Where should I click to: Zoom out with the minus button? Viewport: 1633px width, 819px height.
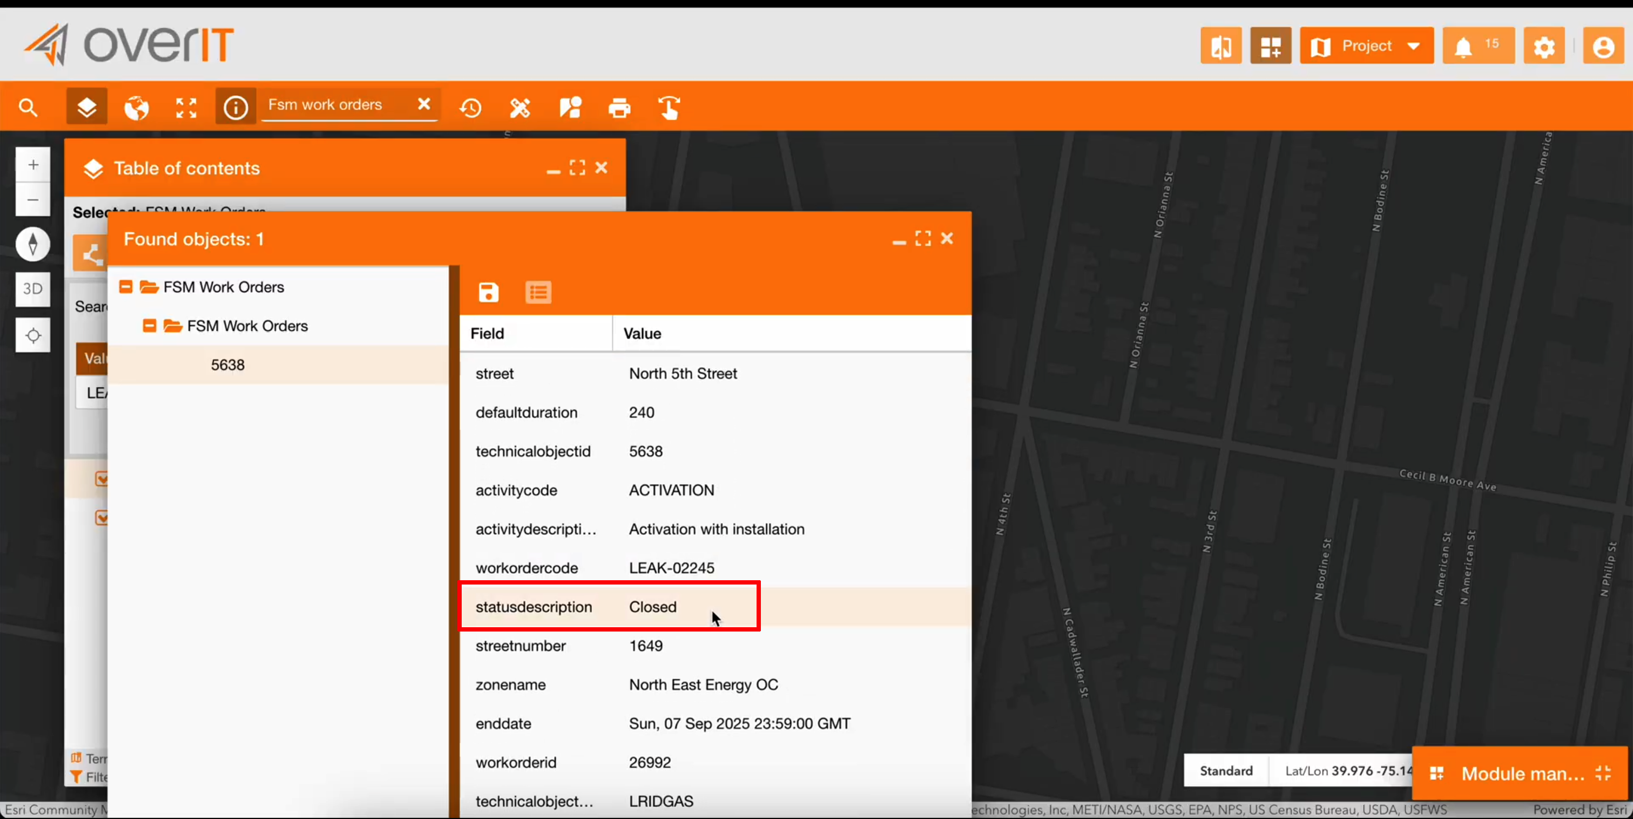tap(33, 200)
